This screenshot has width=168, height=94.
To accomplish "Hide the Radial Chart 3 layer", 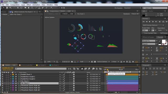I will pyautogui.click(x=2, y=74).
